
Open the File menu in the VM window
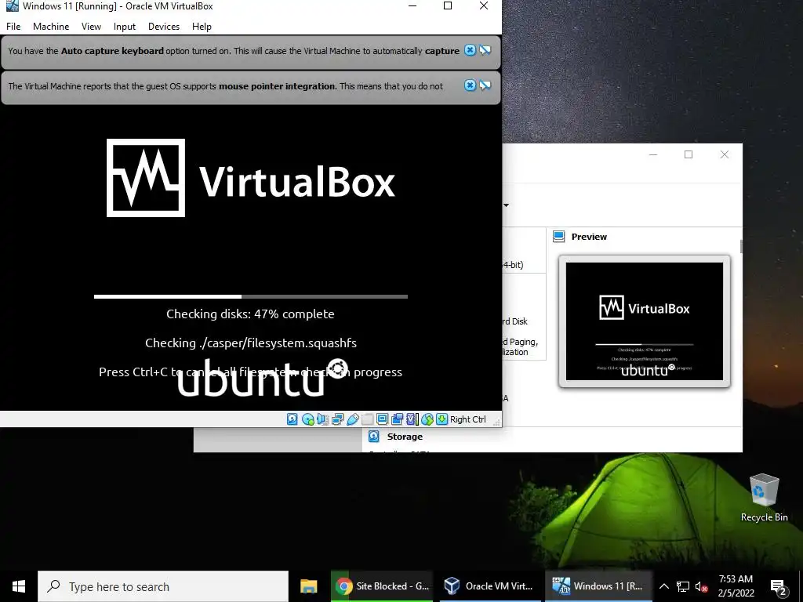click(x=13, y=27)
